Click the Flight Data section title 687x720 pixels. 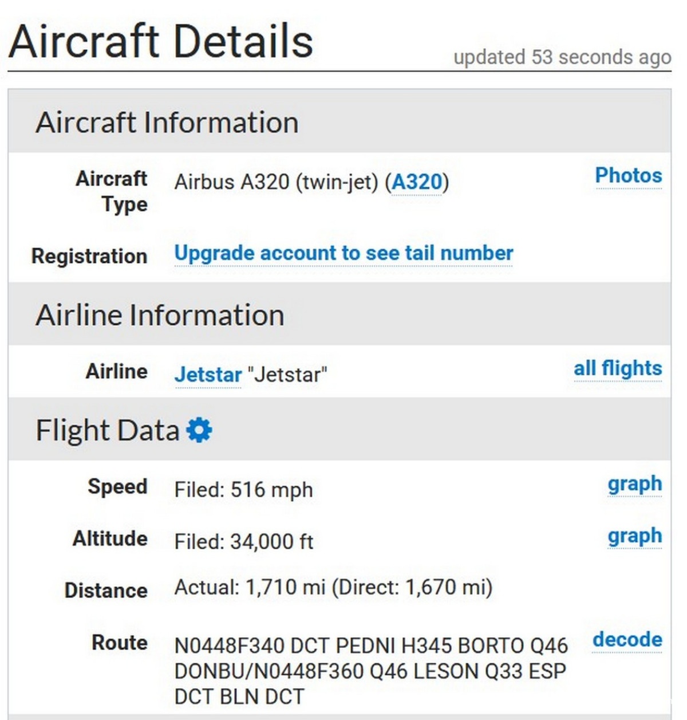point(108,430)
